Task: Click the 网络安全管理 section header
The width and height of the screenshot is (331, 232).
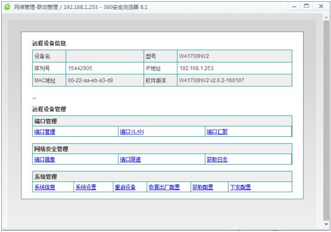Action: (162, 149)
